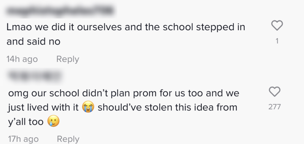This screenshot has height=144, width=304.
Task: Reply to the 14h ago comment
Action: [x=68, y=59]
